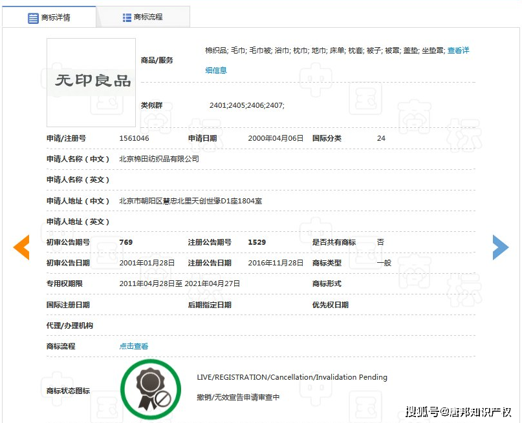Viewport: 522px width, 423px height.
Task: Select LIVE/REGISTRATION/Cancellation/Invalidation Pending status text
Action: click(292, 378)
